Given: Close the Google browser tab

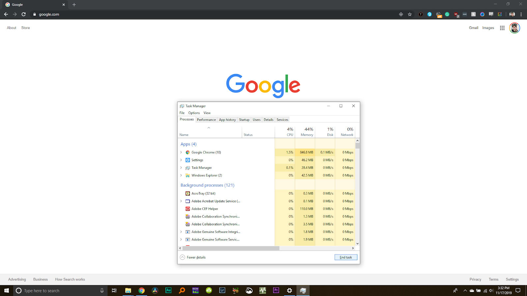Looking at the screenshot, I should click(64, 5).
